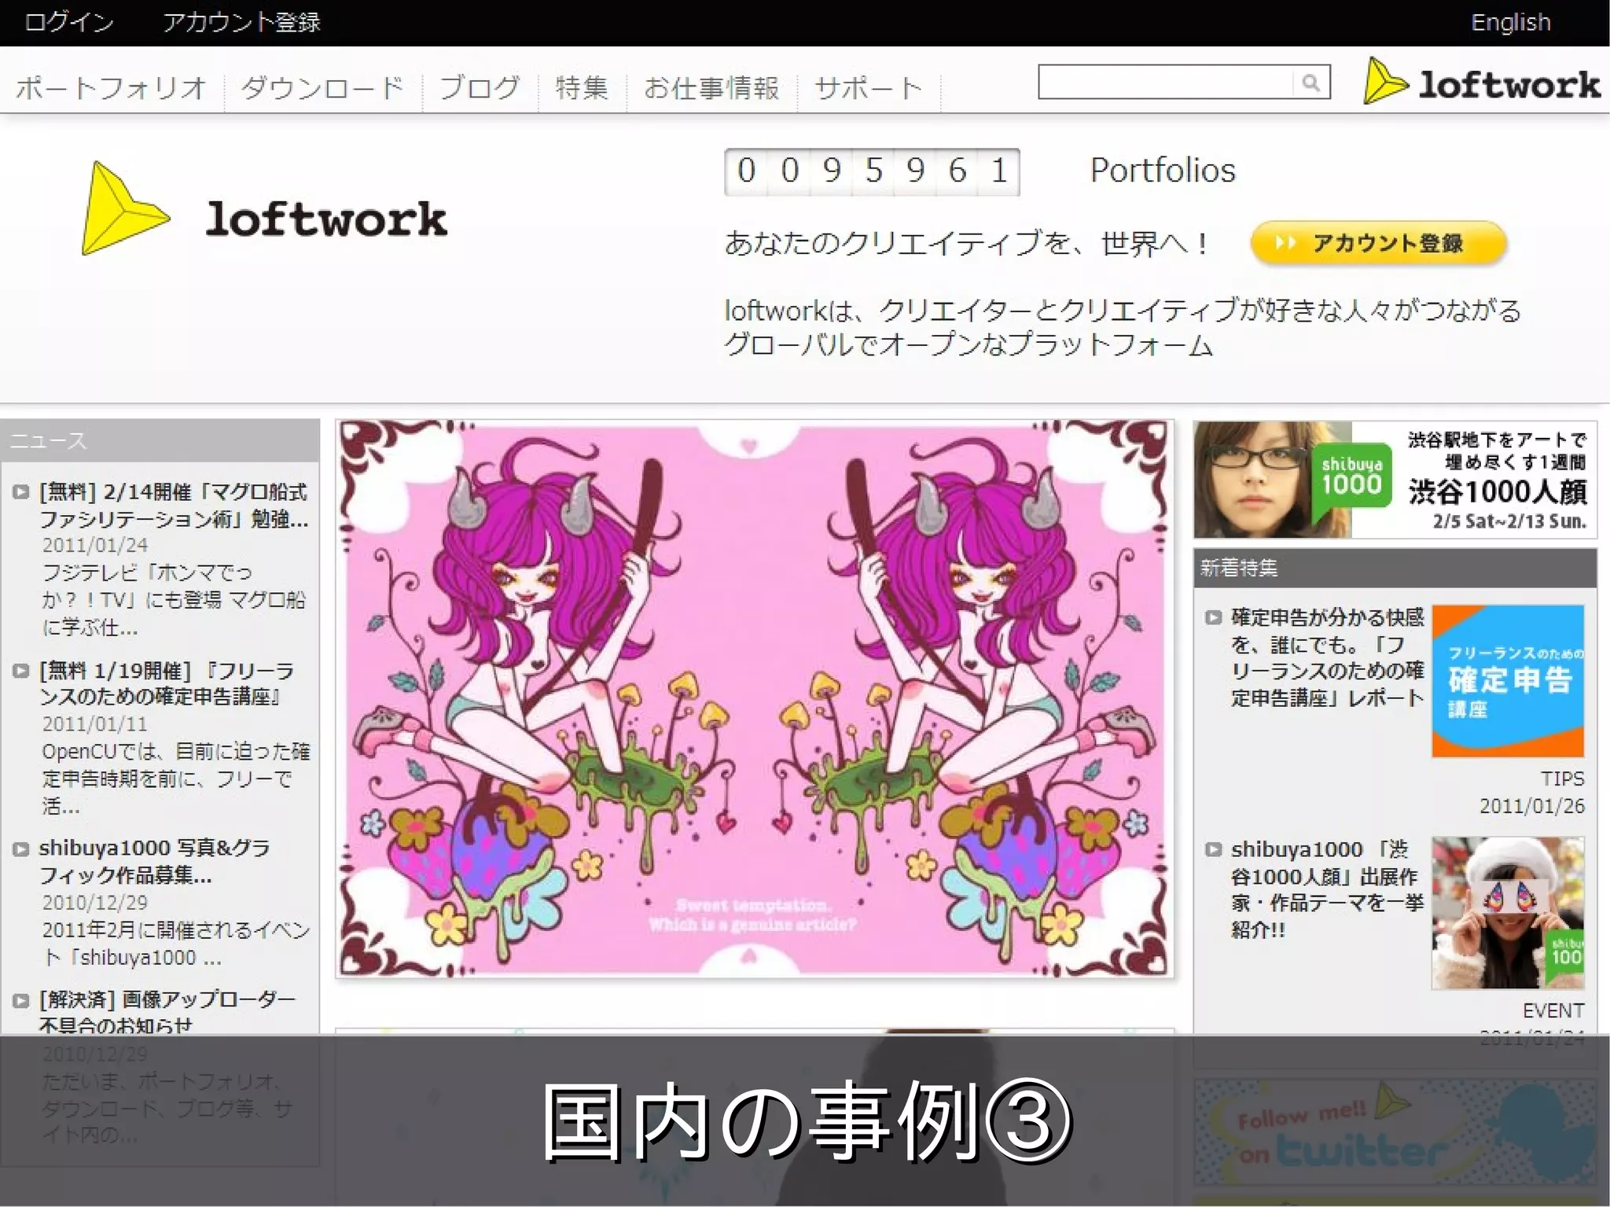
Task: Click bullet icon beside 画像アップローダー news item
Action: 20,1001
